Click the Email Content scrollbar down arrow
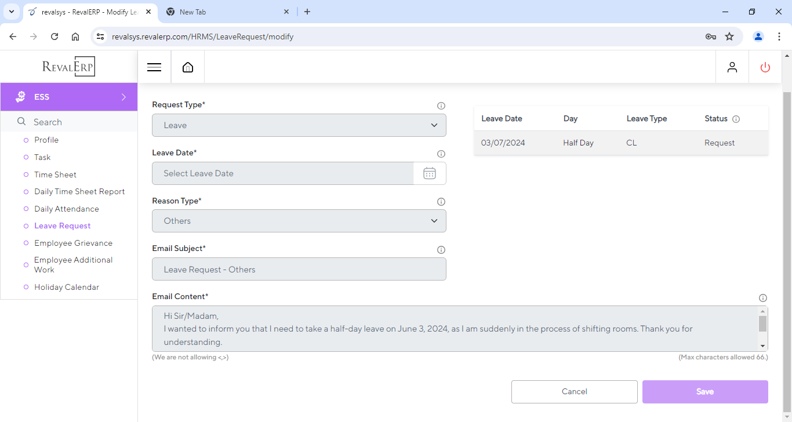 coord(763,346)
